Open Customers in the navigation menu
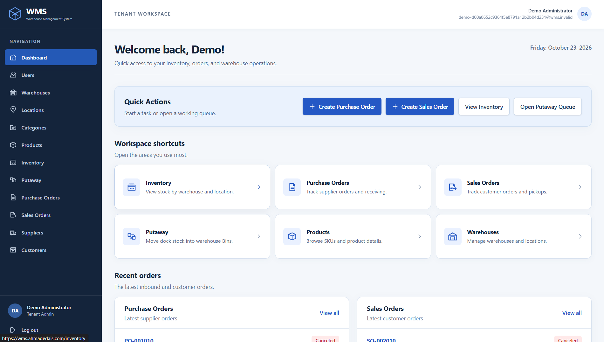604x342 pixels. point(51,250)
